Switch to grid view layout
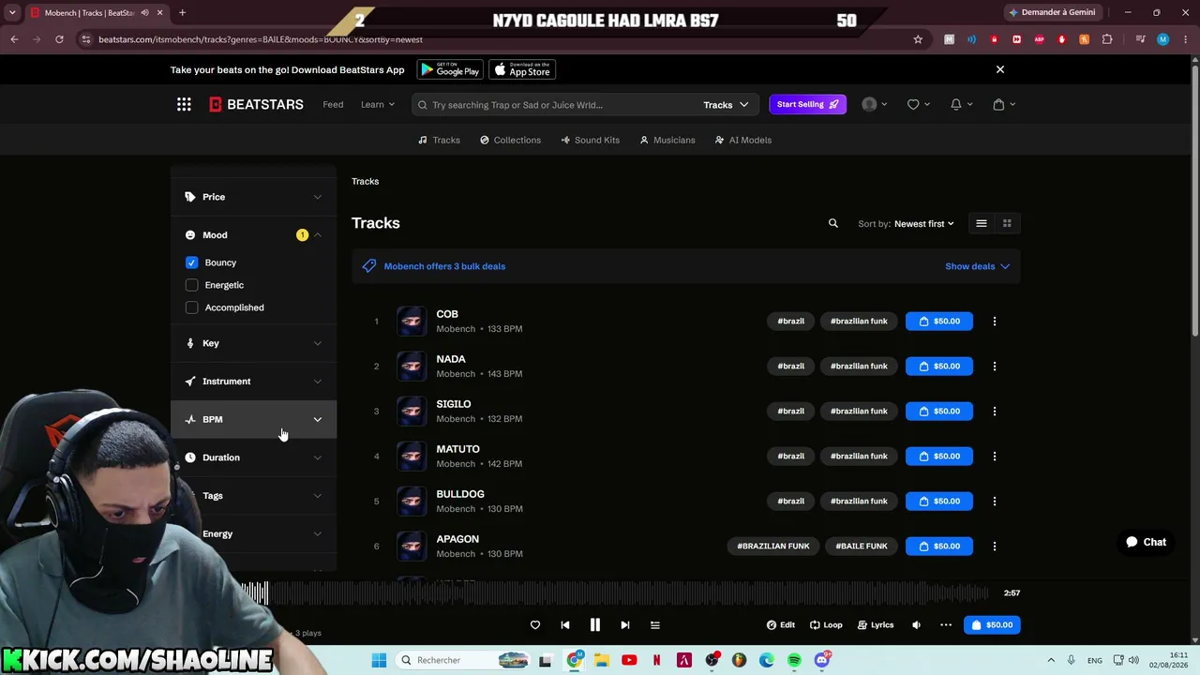The height and width of the screenshot is (675, 1200). (1007, 223)
